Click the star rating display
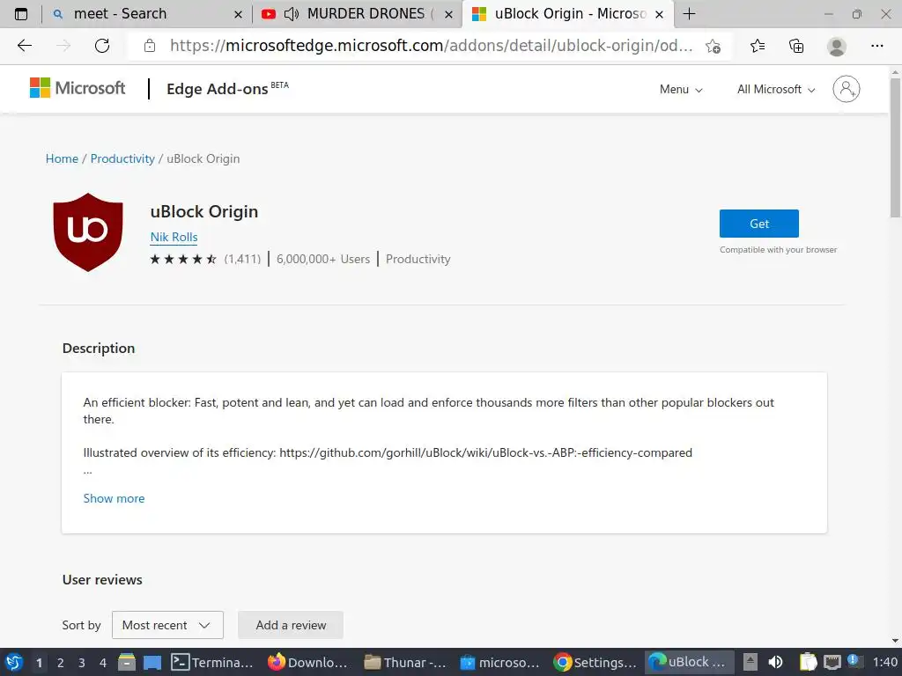Viewport: 902px width, 676px height. coord(183,260)
